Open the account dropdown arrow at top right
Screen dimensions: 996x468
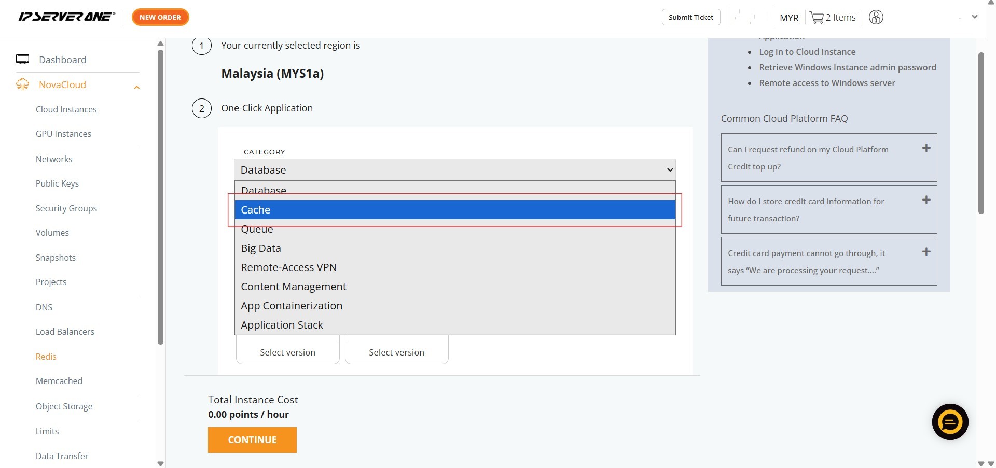click(975, 17)
